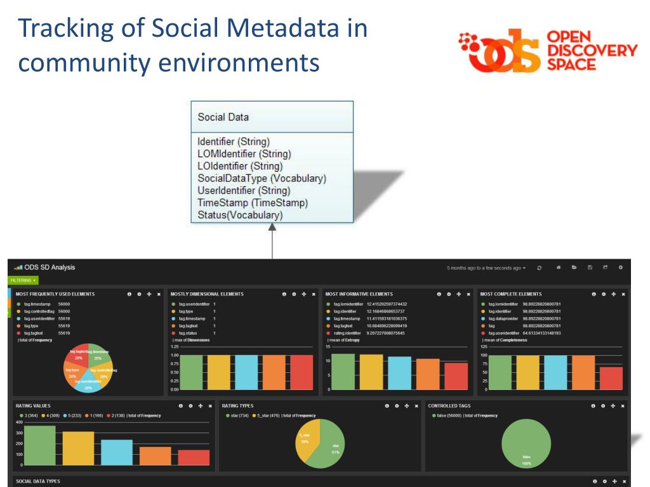Remove the Most Informative Elements panel

[x=468, y=294]
